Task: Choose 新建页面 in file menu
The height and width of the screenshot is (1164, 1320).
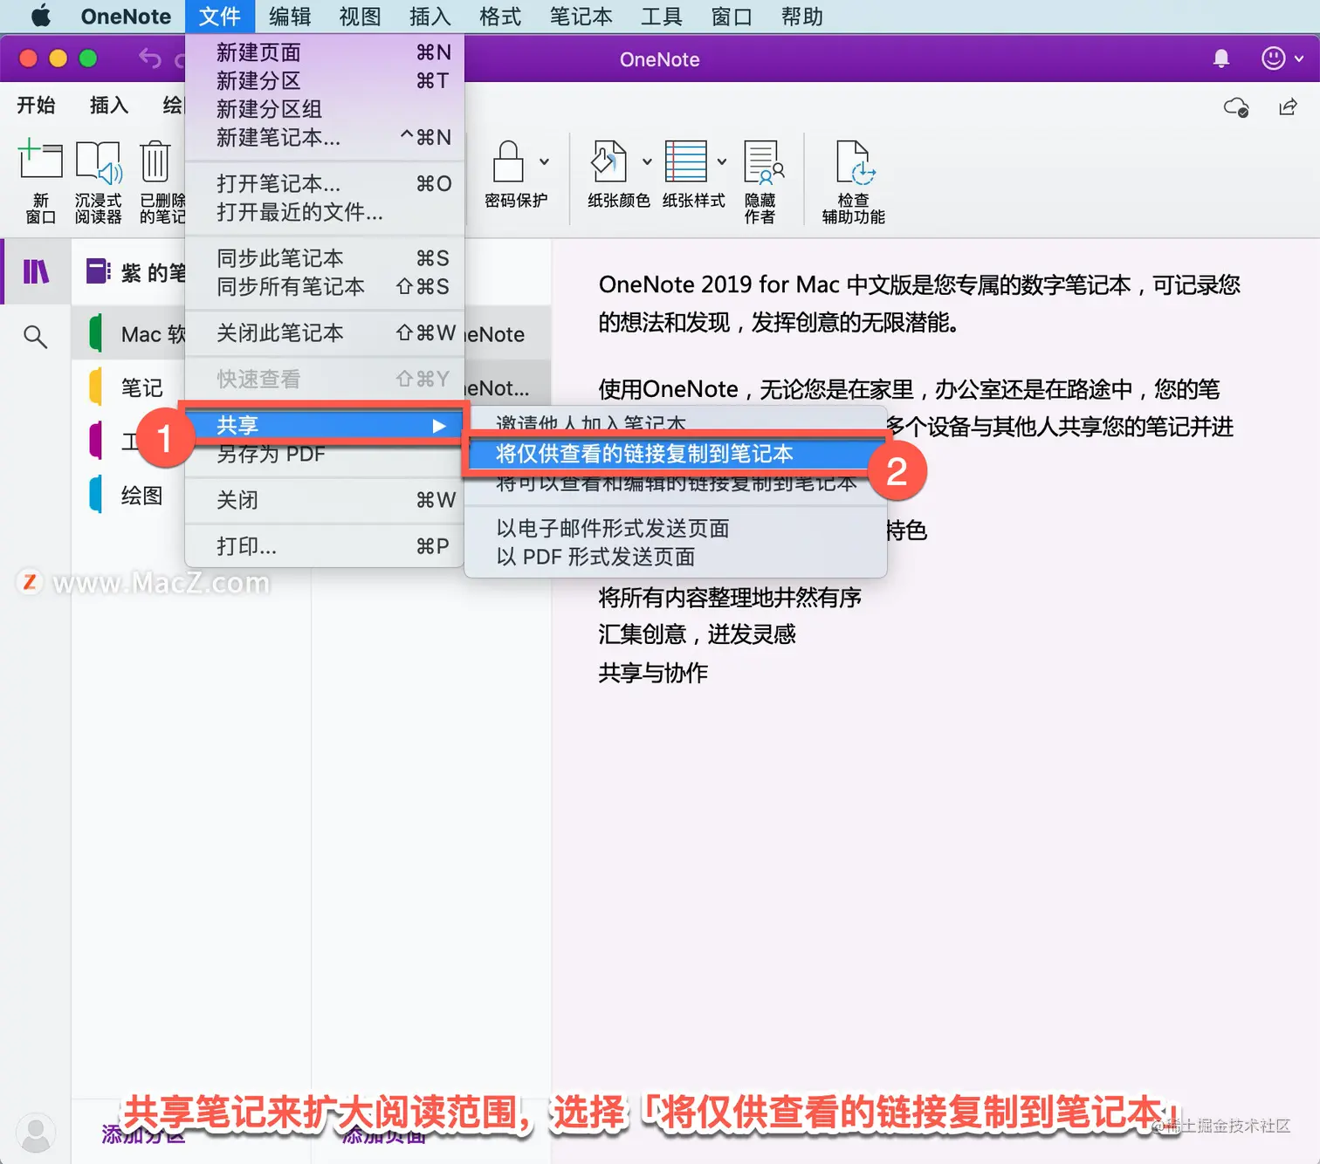Action: [x=324, y=52]
